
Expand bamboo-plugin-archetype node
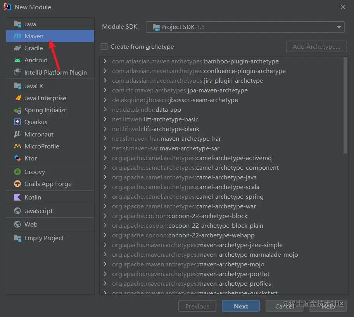click(x=105, y=61)
